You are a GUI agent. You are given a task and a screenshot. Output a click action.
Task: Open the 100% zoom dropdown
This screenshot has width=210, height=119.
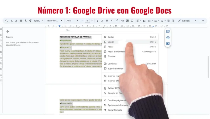(x=38, y=21)
